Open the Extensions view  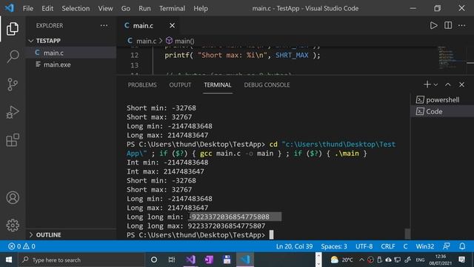tap(13, 140)
